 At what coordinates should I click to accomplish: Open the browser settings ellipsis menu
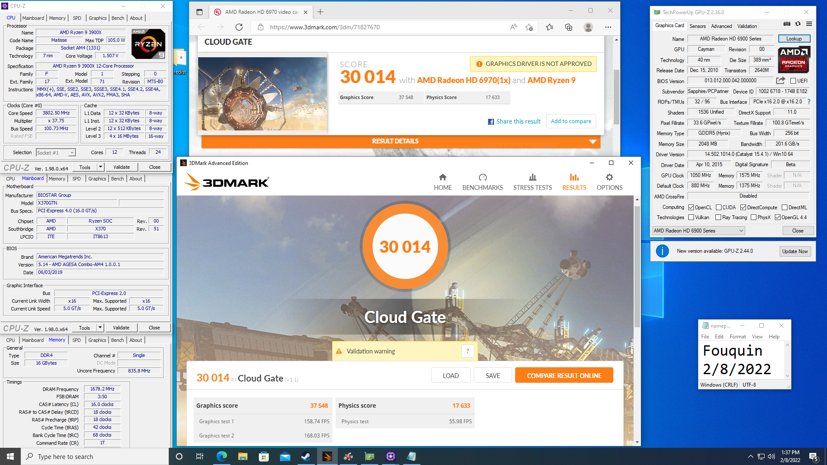tap(608, 27)
